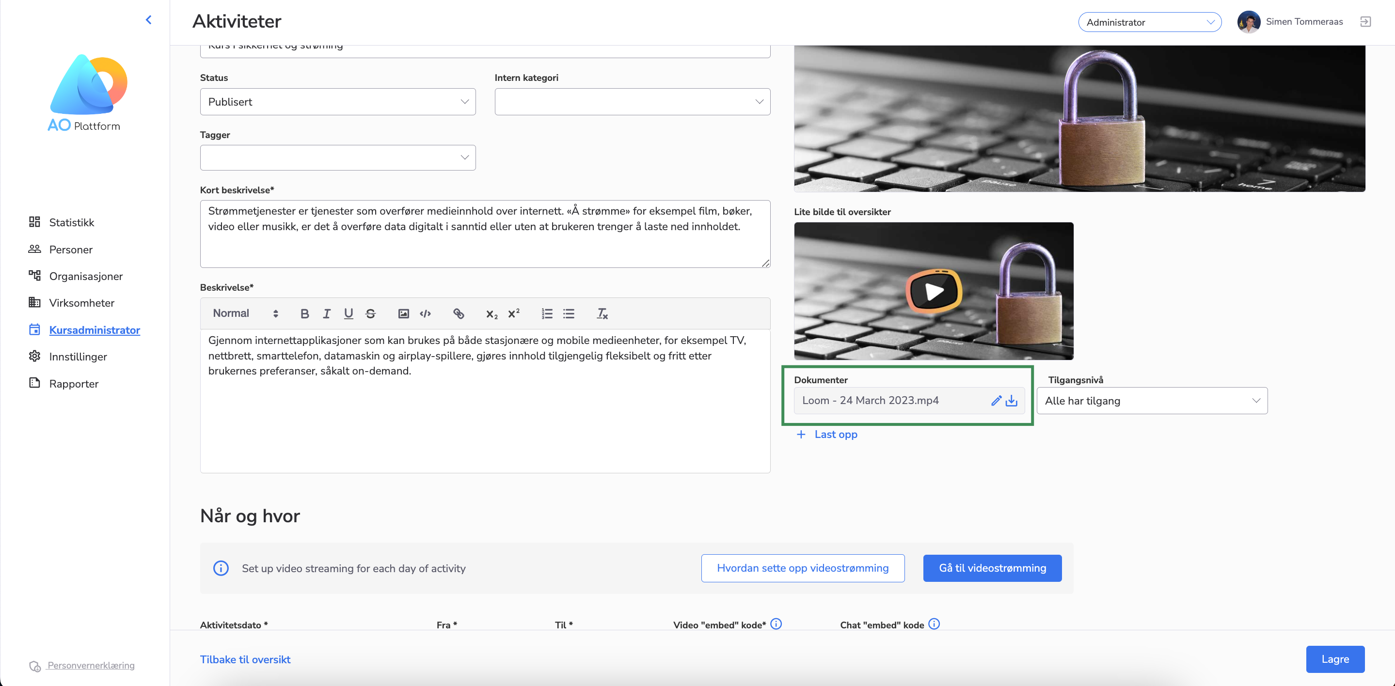Image resolution: width=1395 pixels, height=686 pixels.
Task: Collapse the sidebar with the back chevron
Action: point(148,20)
